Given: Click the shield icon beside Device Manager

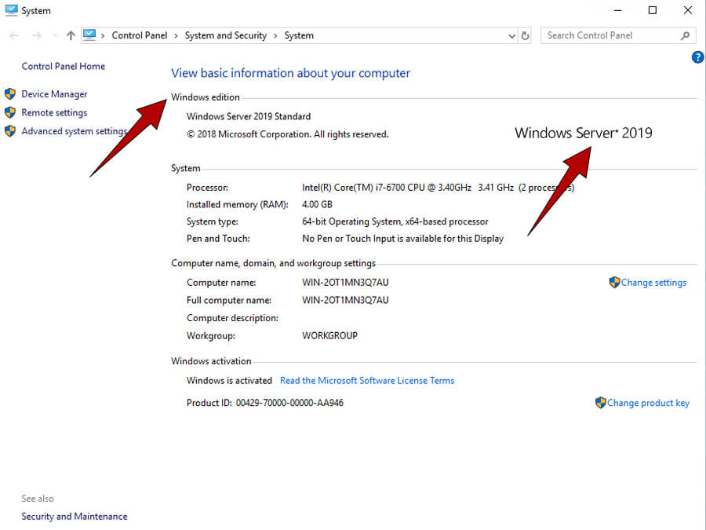Looking at the screenshot, I should click(x=10, y=93).
